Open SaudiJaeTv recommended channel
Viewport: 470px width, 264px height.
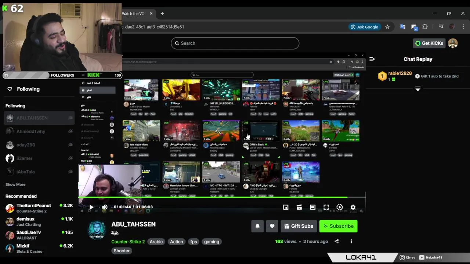click(x=39, y=235)
